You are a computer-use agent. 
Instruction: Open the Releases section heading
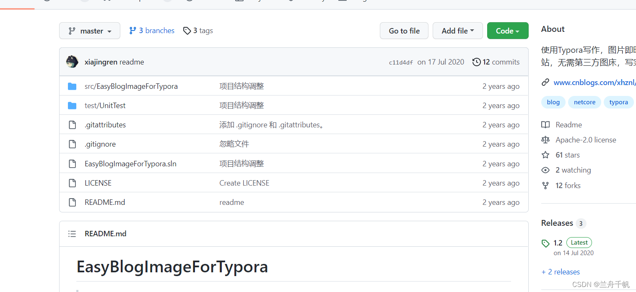tap(557, 223)
